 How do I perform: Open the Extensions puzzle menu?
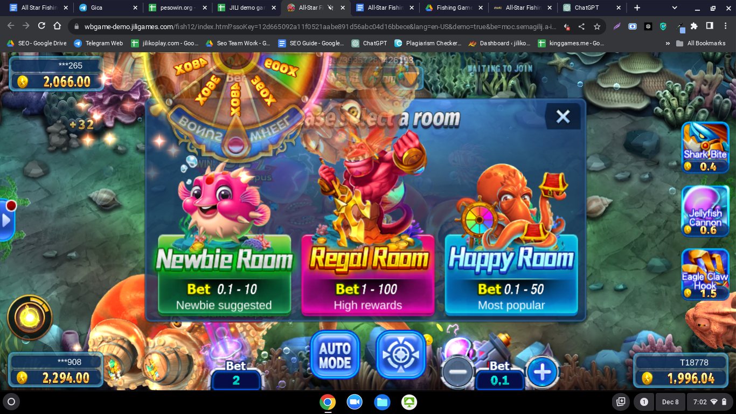click(694, 26)
